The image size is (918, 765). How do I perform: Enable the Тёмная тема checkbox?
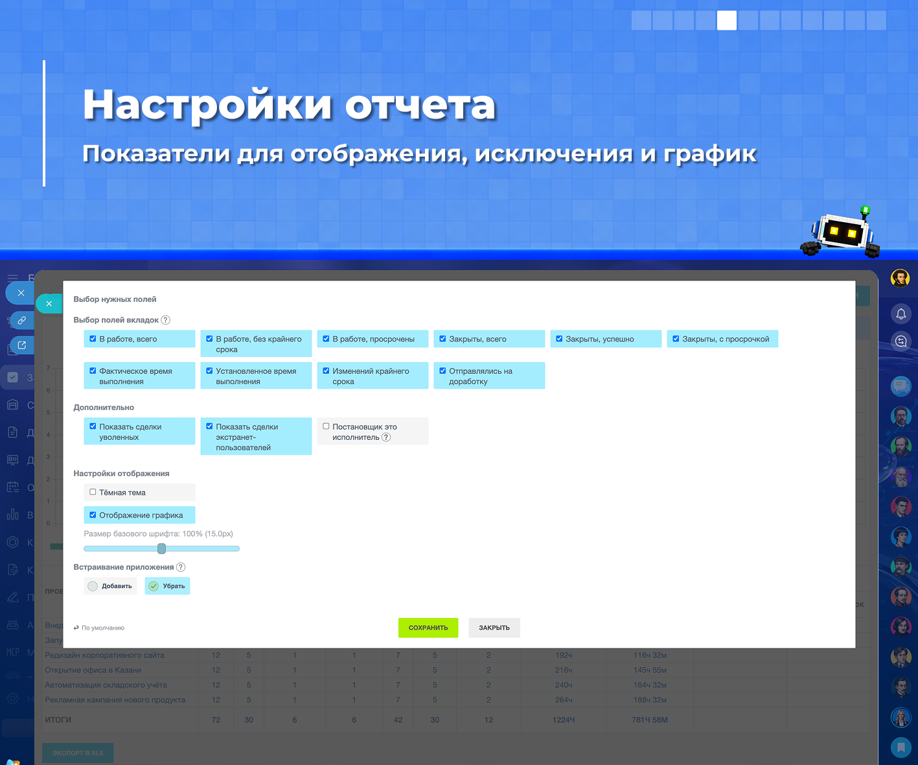pyautogui.click(x=93, y=492)
